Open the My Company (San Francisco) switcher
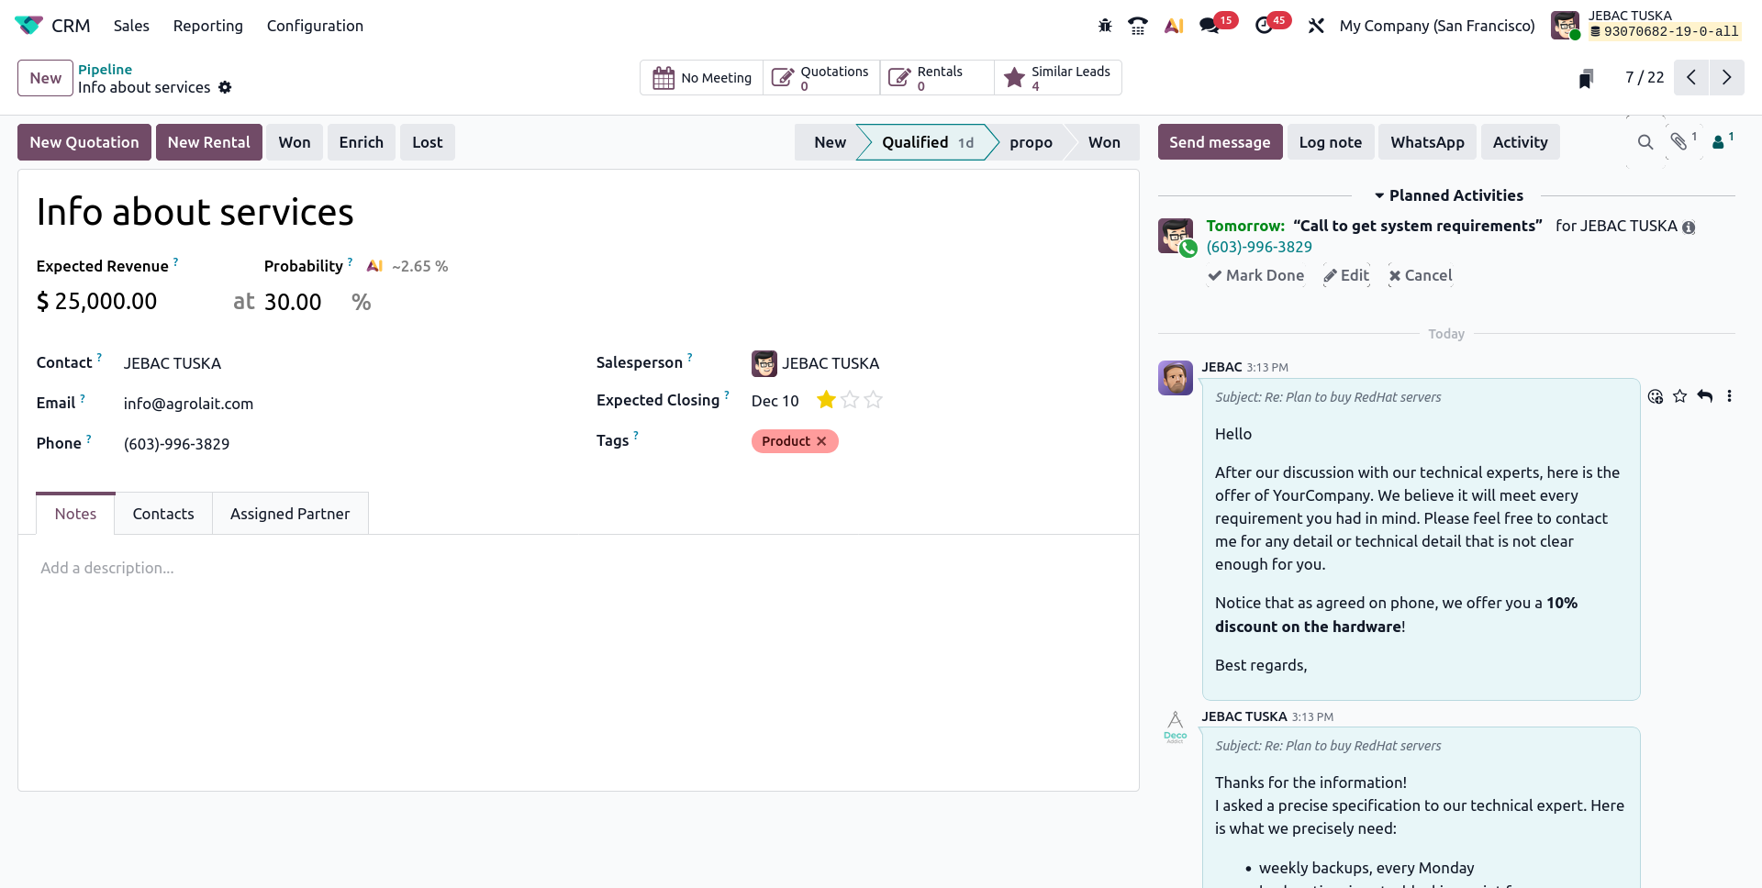Screen dimensions: 1762x888 click(1436, 26)
